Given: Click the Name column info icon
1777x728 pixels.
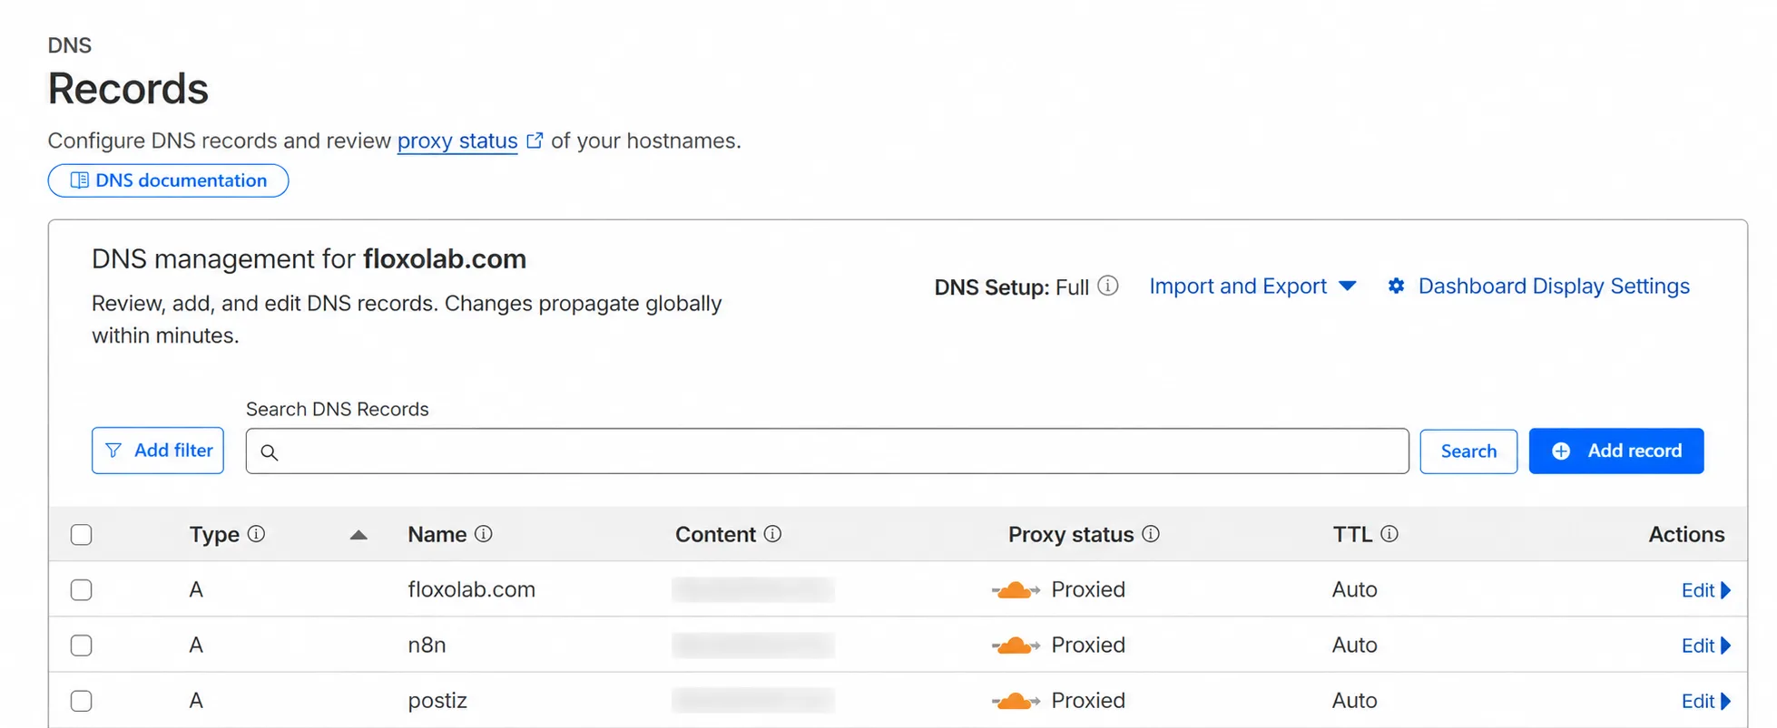Looking at the screenshot, I should click(484, 534).
